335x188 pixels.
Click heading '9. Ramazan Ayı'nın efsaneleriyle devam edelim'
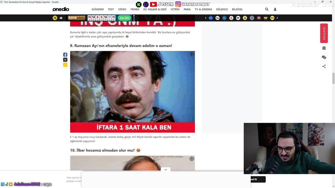[x=121, y=46]
